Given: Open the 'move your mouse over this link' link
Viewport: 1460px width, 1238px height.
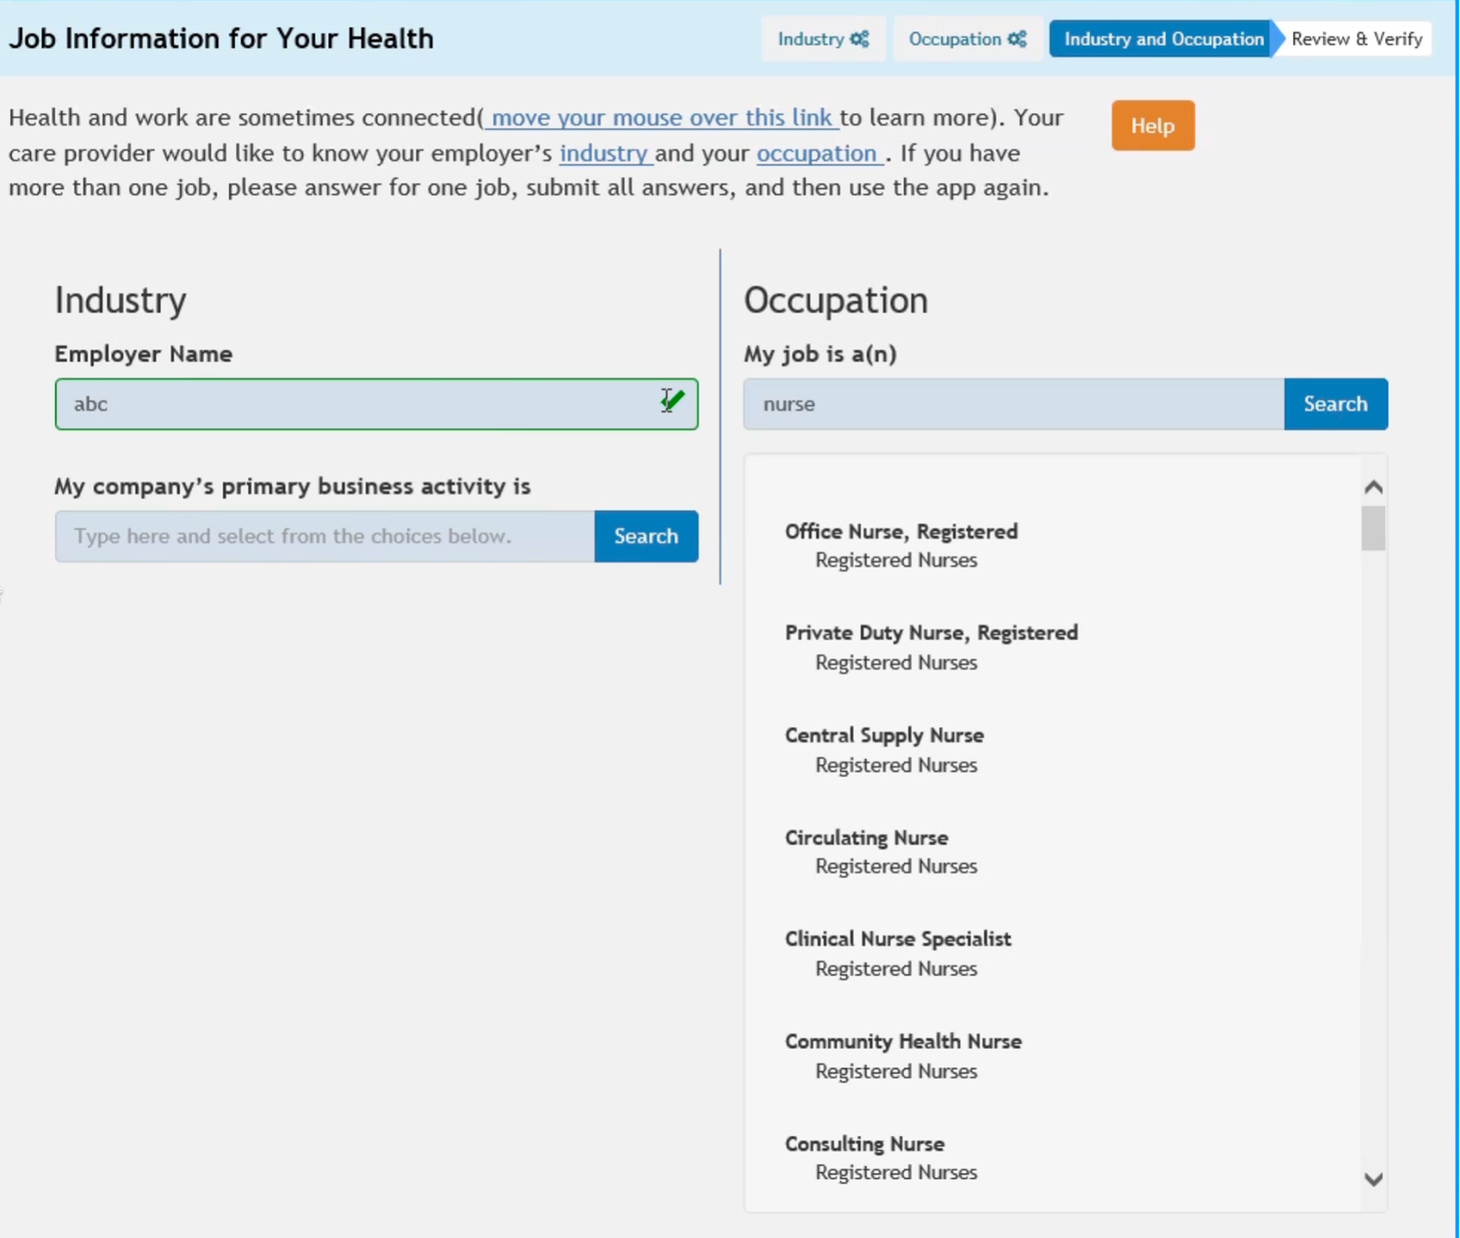Looking at the screenshot, I should (661, 117).
